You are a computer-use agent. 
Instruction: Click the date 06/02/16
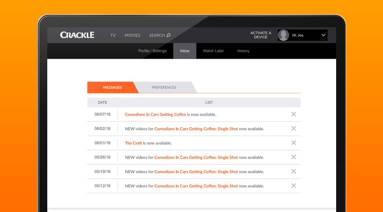[x=102, y=128]
